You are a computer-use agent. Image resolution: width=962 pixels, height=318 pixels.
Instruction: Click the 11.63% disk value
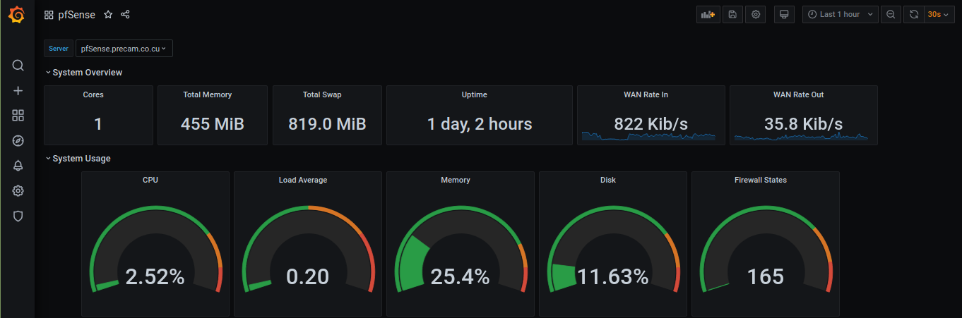point(612,277)
